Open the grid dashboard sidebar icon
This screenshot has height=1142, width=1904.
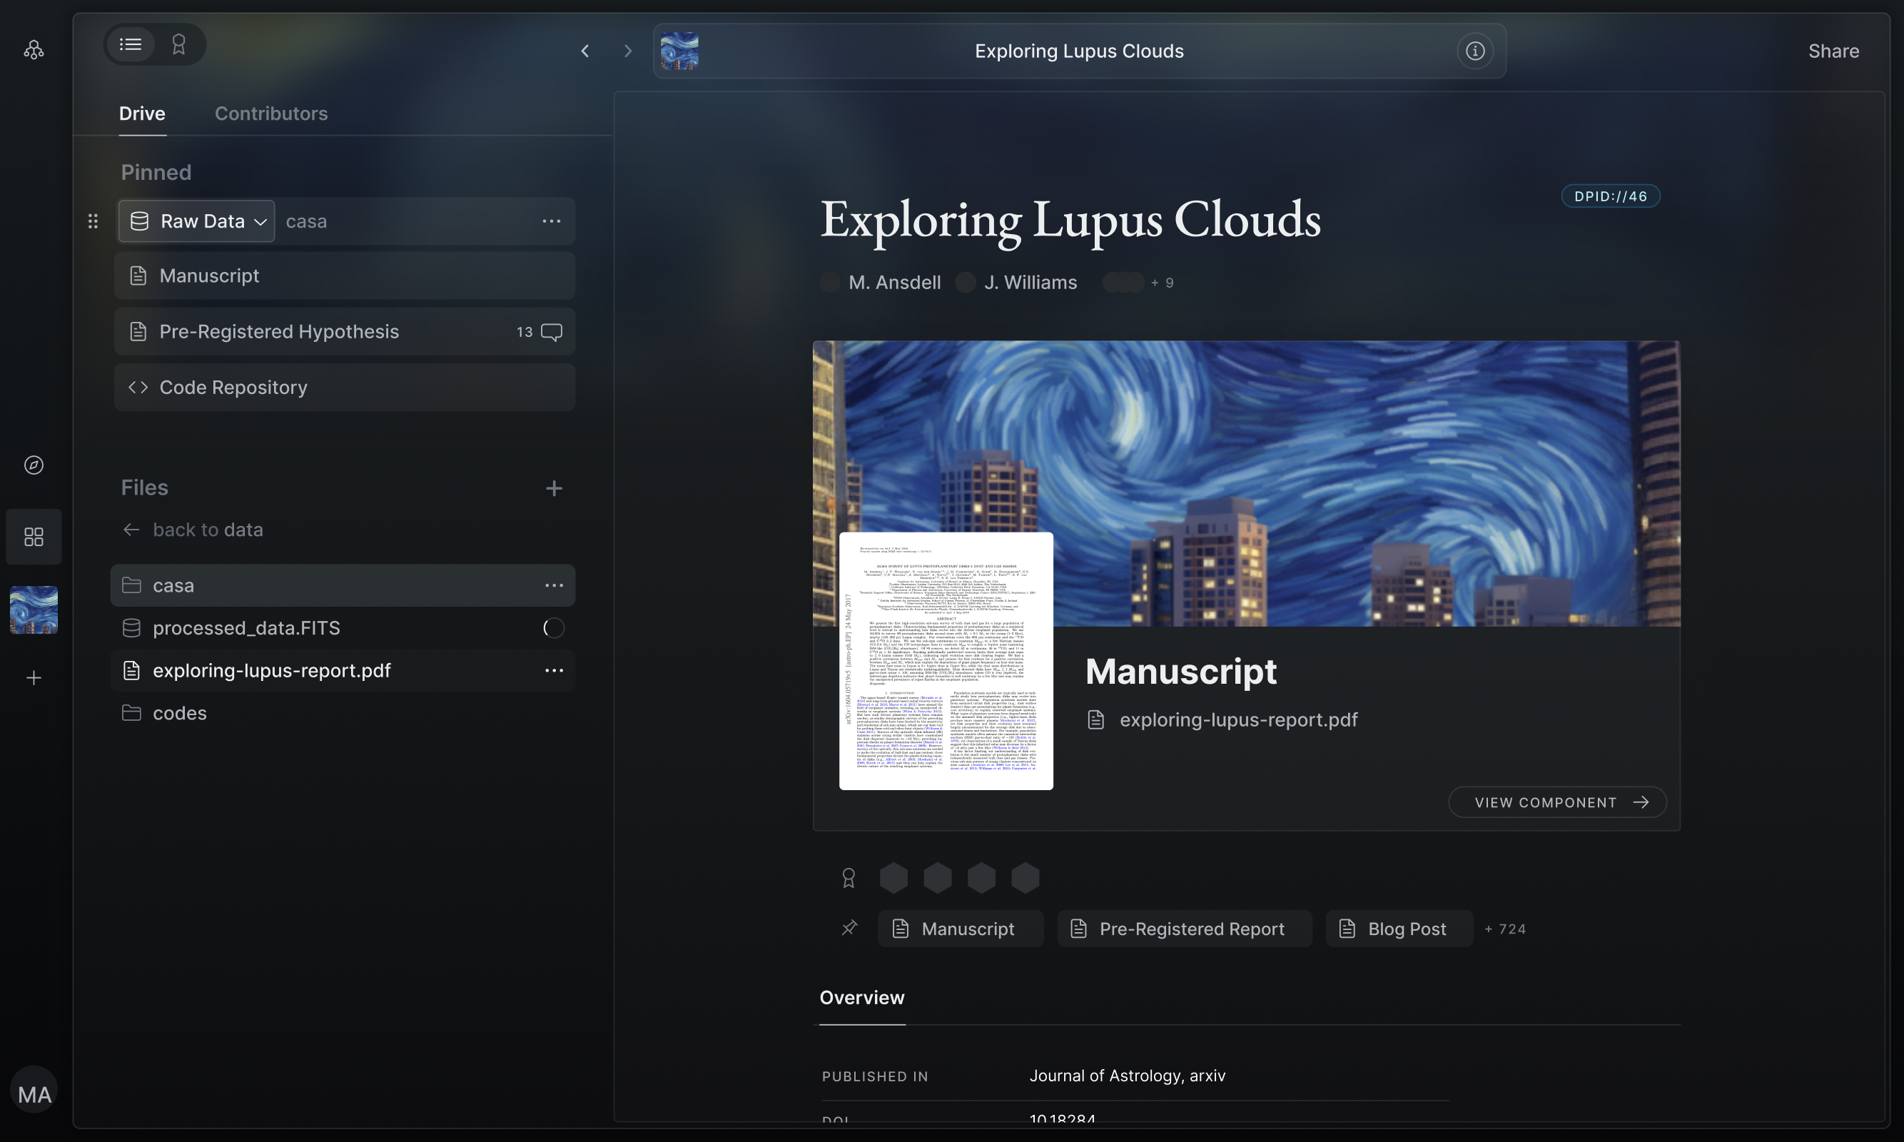34,536
